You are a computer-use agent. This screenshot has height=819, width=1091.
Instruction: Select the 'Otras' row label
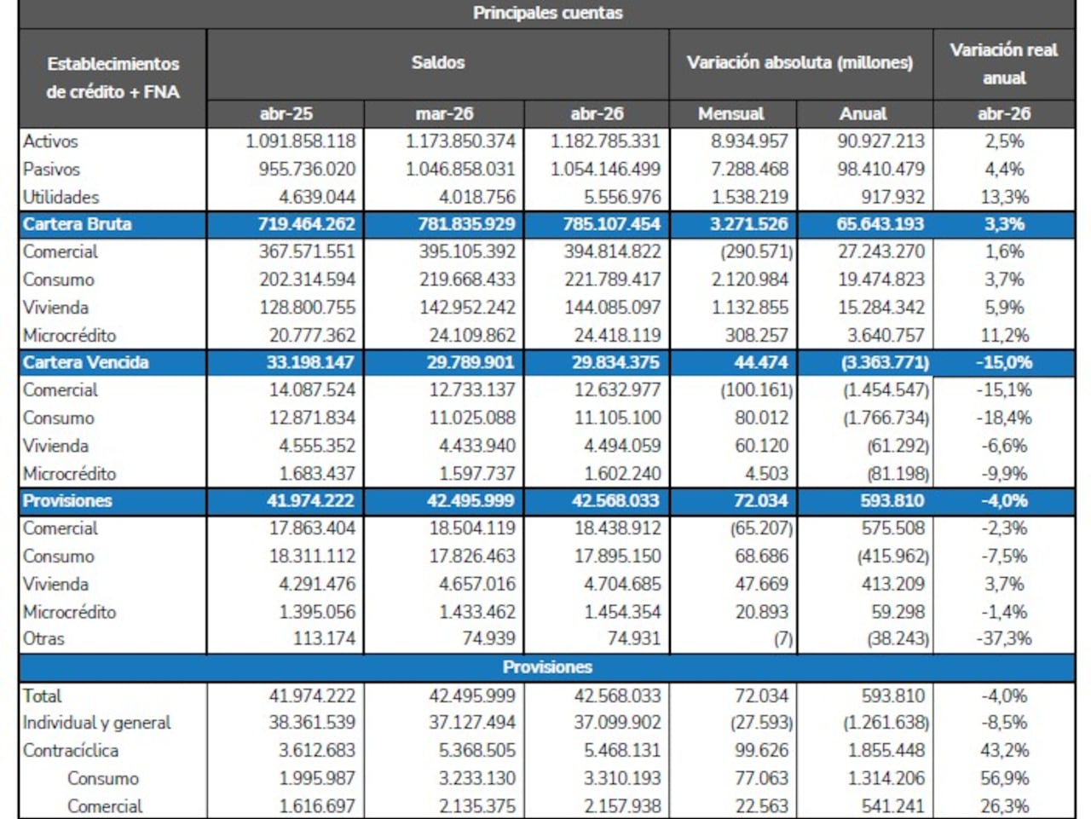(x=43, y=638)
